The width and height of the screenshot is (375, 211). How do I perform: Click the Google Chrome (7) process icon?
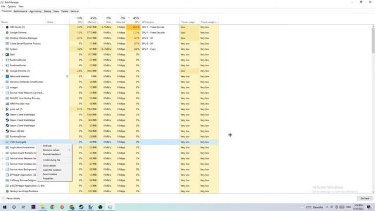pyautogui.click(x=7, y=71)
